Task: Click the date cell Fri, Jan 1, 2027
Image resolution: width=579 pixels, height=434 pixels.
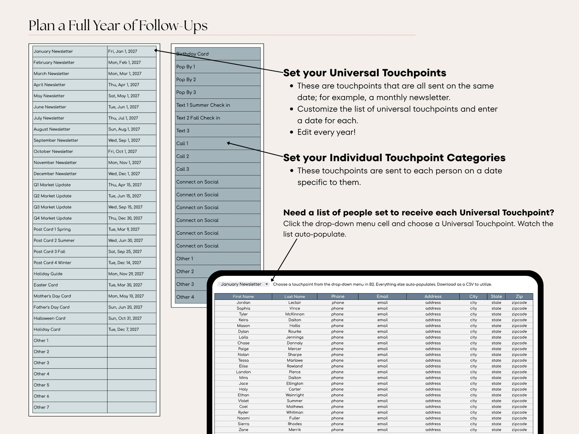Action: (132, 51)
